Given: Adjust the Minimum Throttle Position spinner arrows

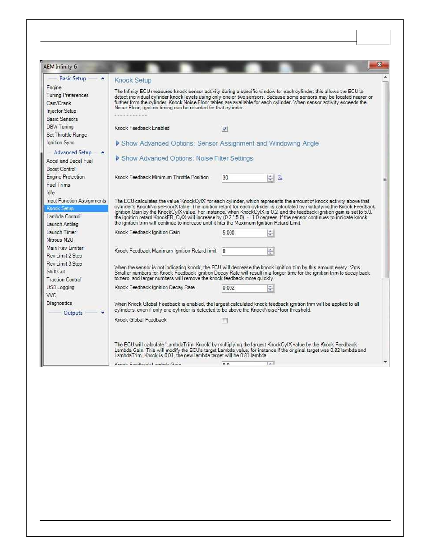Looking at the screenshot, I should coord(270,178).
